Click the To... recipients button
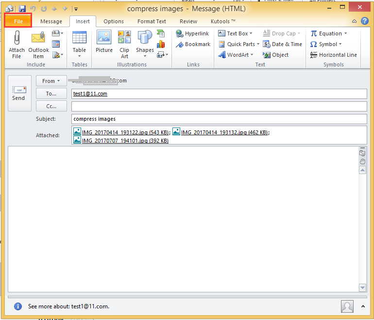374x320 pixels. point(51,94)
